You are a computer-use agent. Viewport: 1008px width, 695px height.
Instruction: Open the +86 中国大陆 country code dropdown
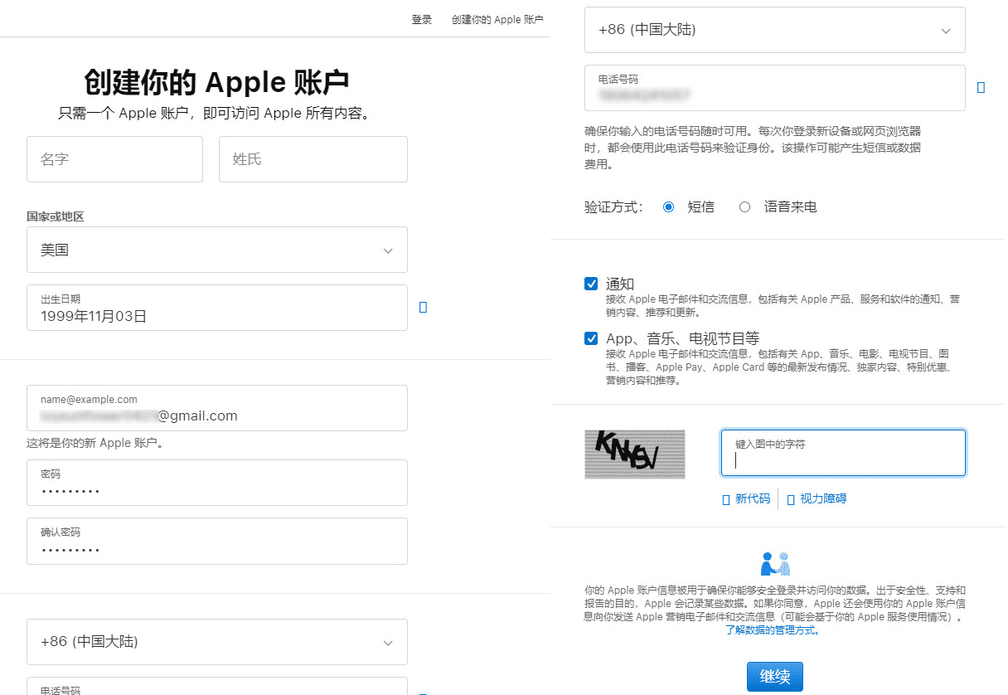216,642
